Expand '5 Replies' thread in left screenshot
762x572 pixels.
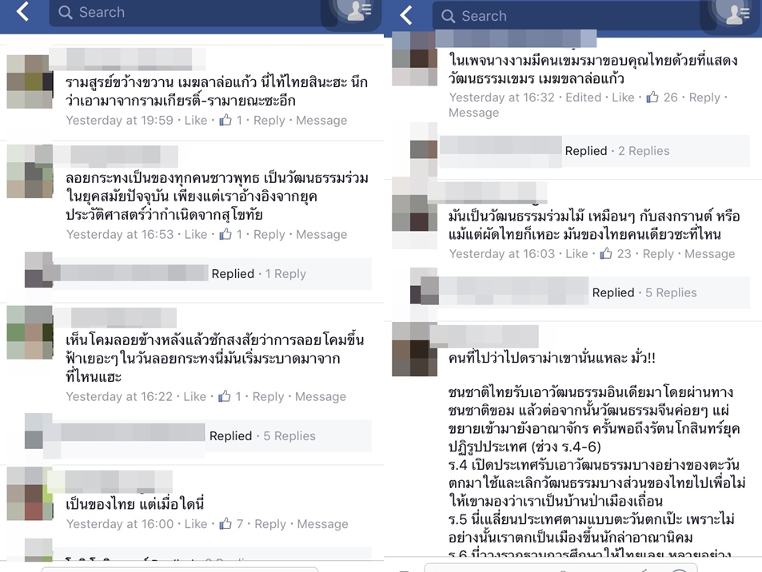coord(289,436)
